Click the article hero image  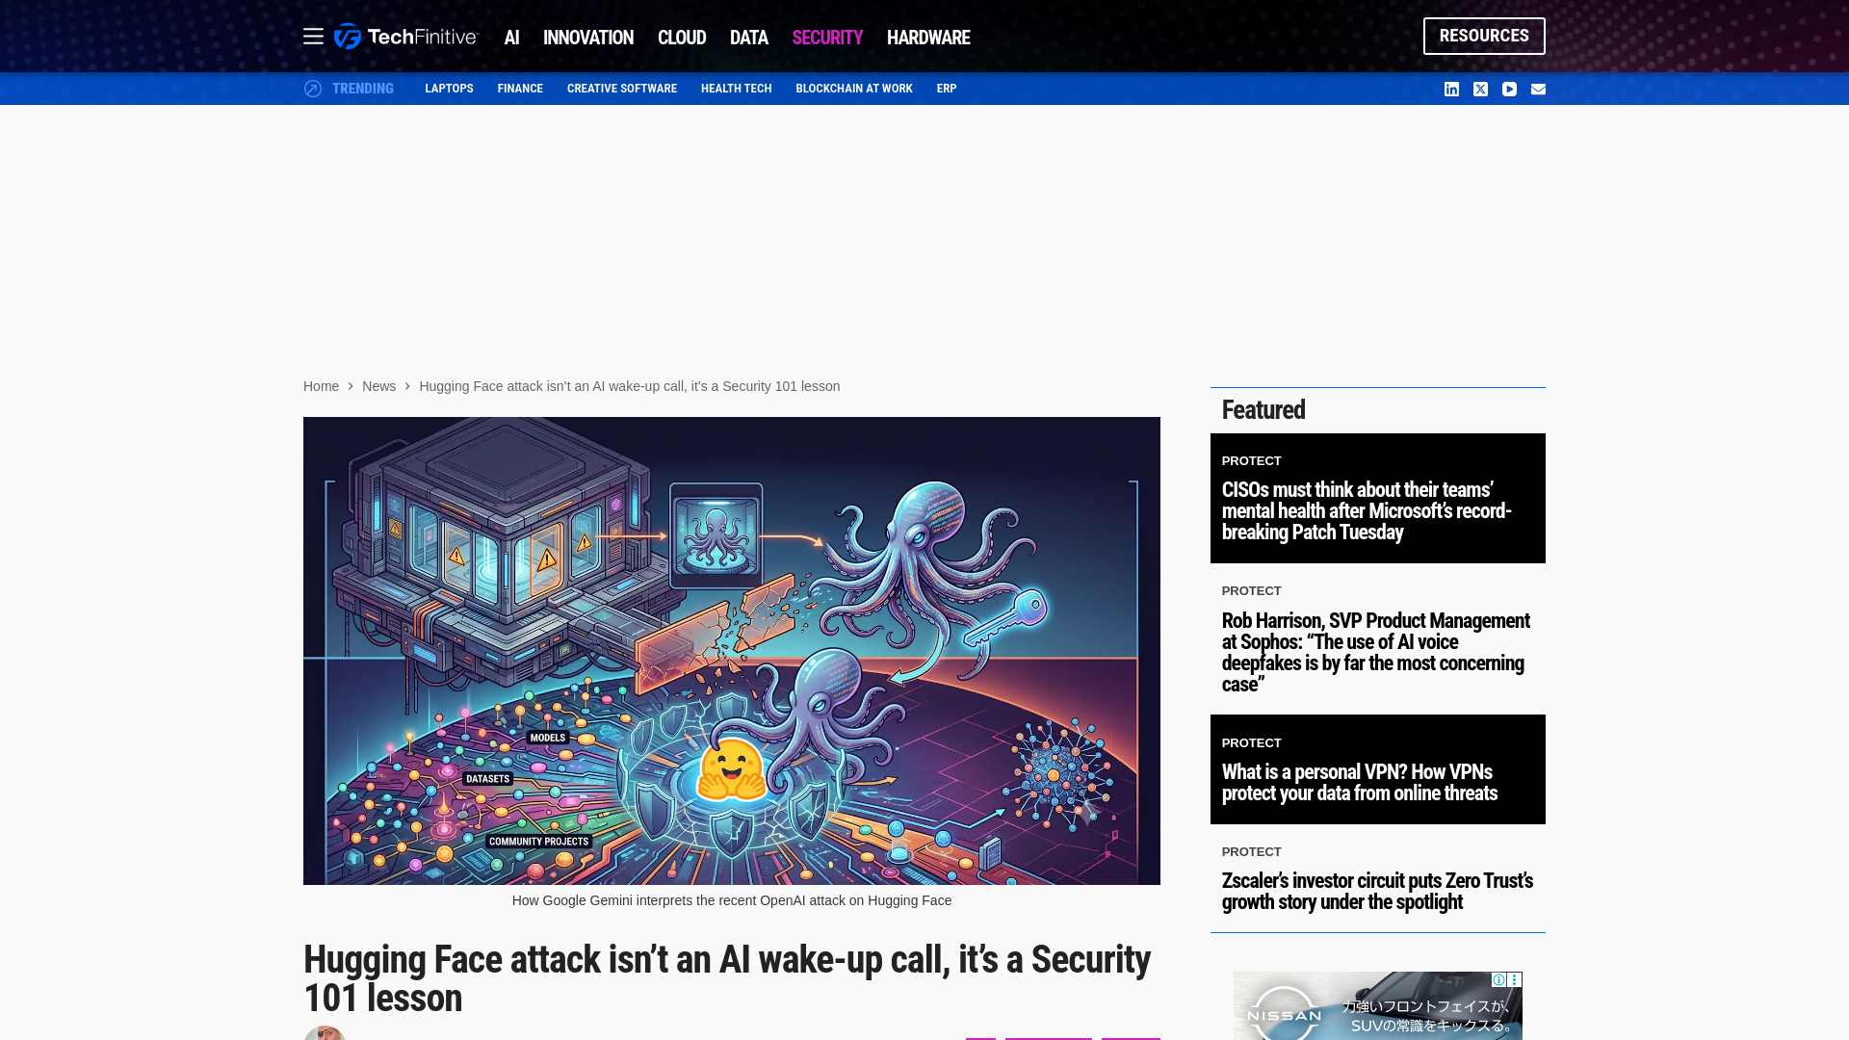[732, 651]
